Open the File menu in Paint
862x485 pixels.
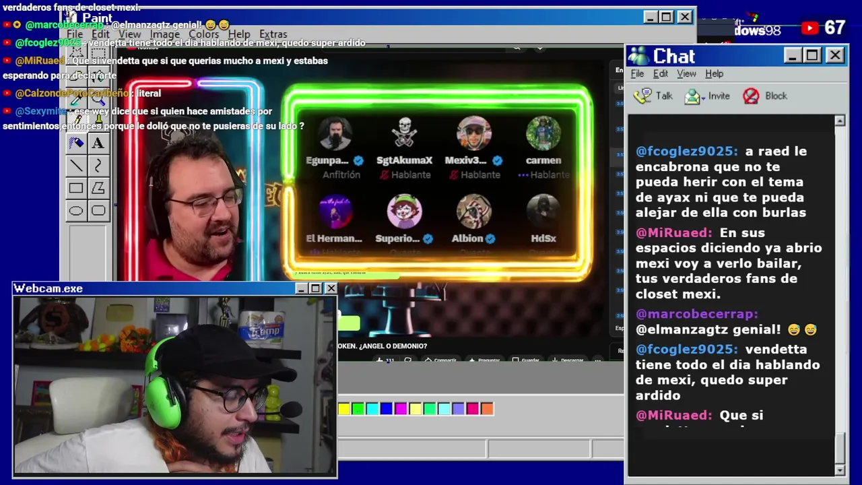(x=75, y=34)
